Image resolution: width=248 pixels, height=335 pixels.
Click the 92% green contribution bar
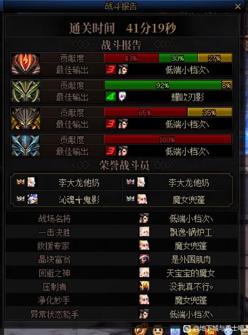pos(163,85)
